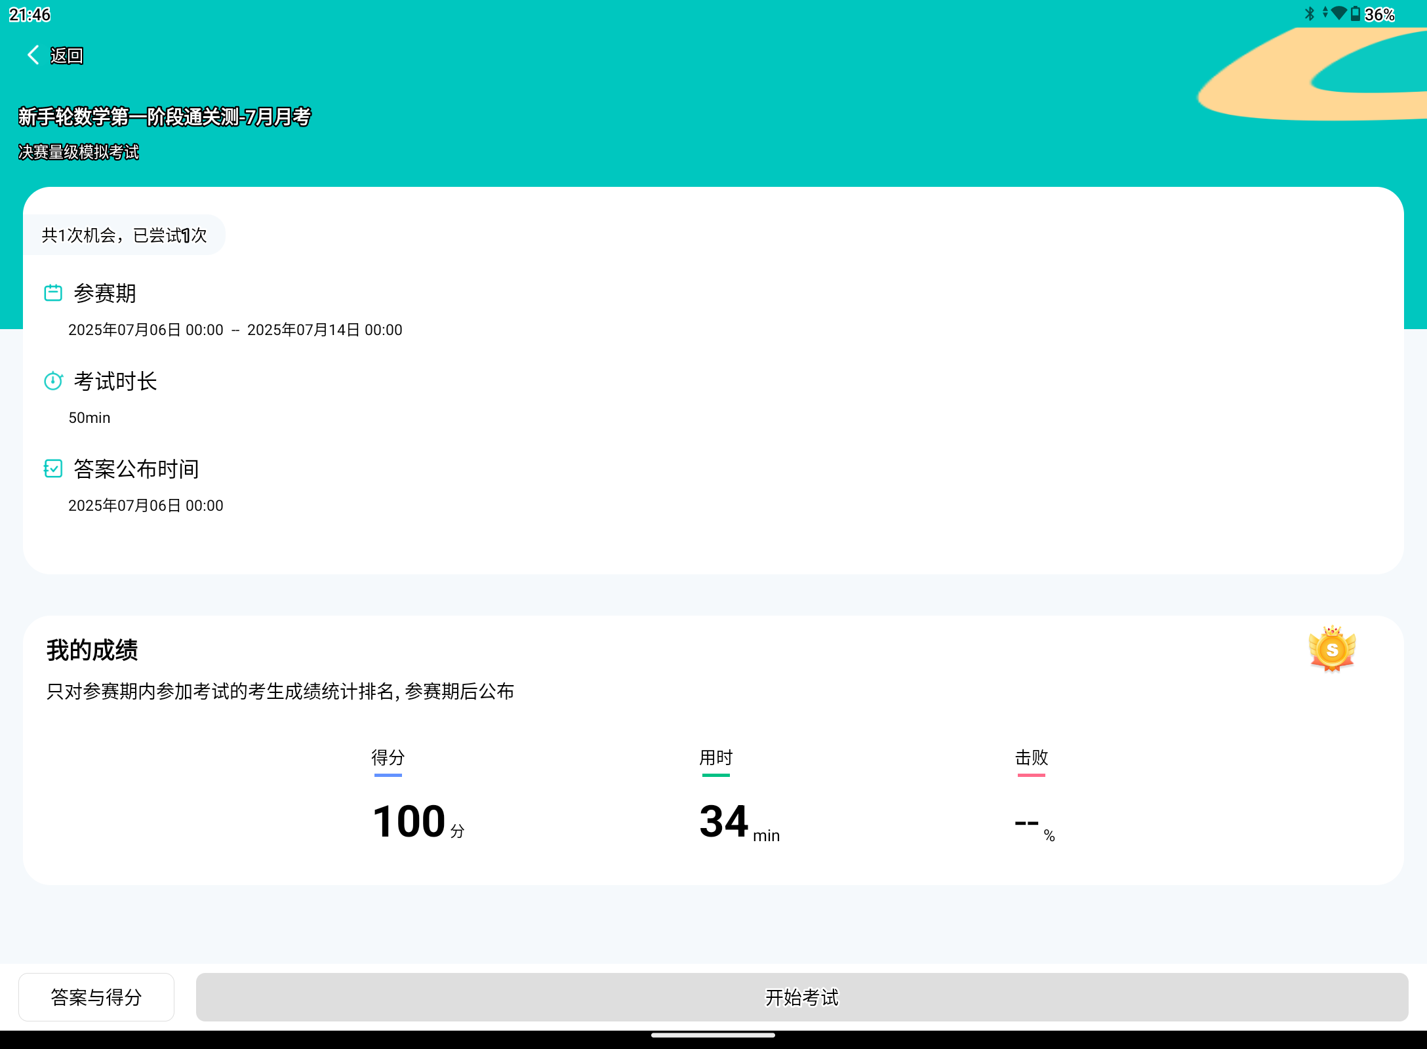Click the back chevron arrow at top left

pyautogui.click(x=32, y=55)
